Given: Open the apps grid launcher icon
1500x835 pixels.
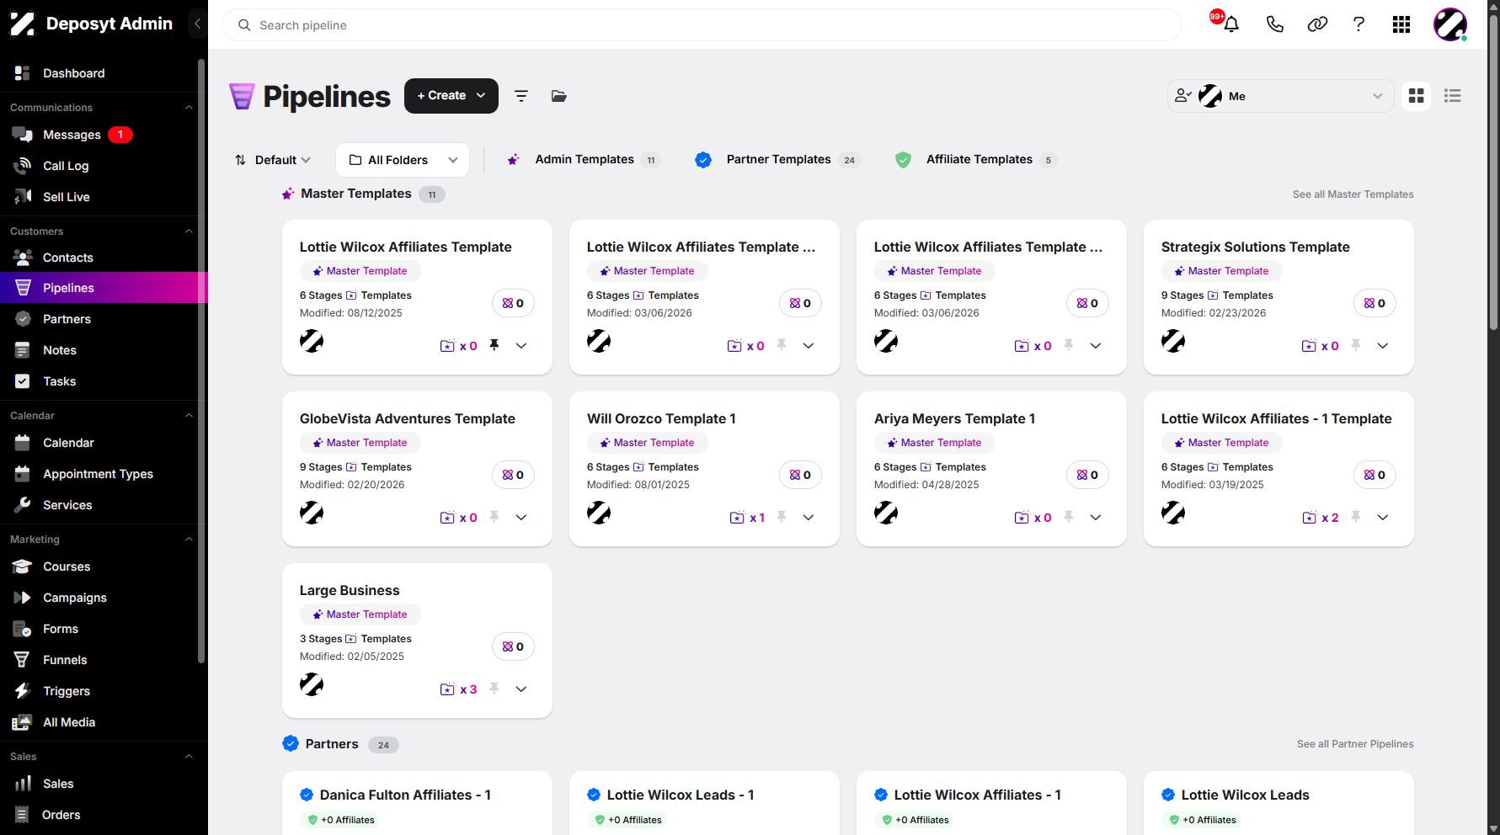Looking at the screenshot, I should point(1401,24).
